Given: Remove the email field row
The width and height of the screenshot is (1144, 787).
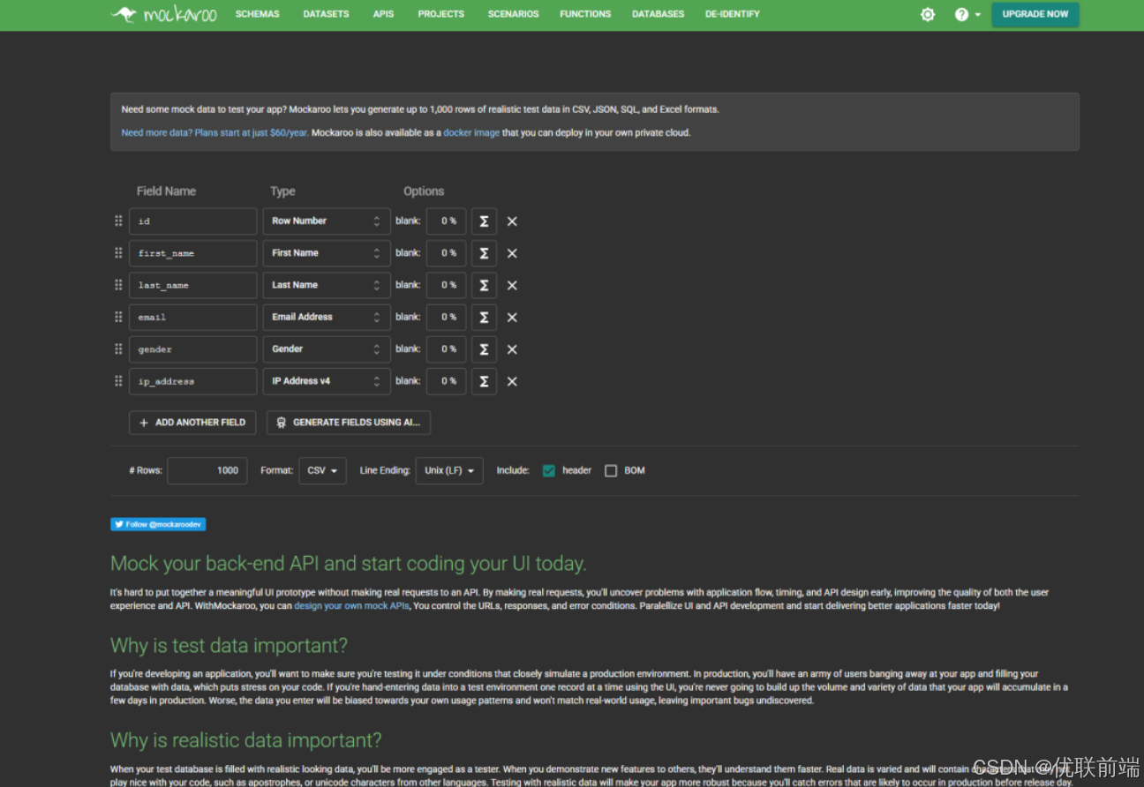Looking at the screenshot, I should tap(512, 318).
